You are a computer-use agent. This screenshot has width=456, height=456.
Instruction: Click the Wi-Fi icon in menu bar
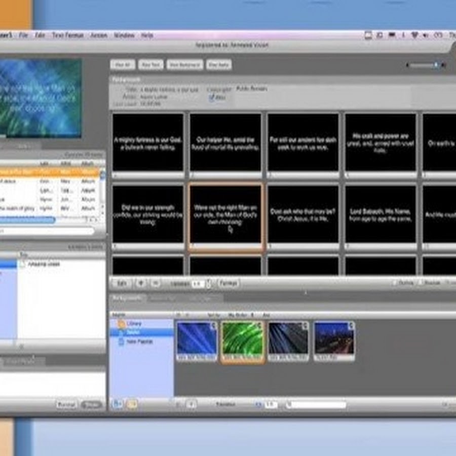[415, 35]
